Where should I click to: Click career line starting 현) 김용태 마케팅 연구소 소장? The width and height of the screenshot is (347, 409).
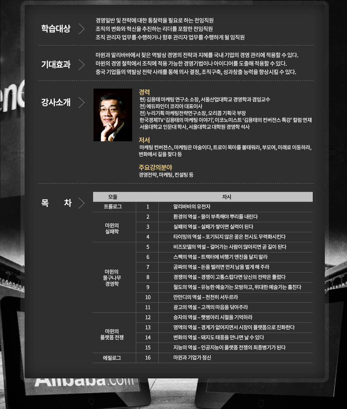[x=205, y=99]
